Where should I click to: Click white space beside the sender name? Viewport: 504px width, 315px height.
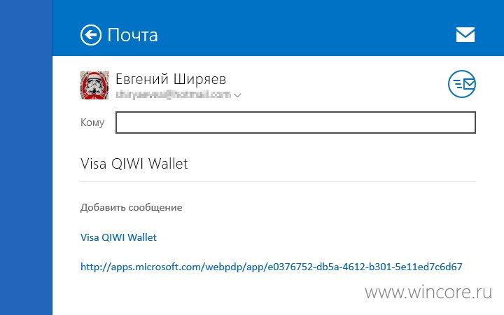(337, 80)
